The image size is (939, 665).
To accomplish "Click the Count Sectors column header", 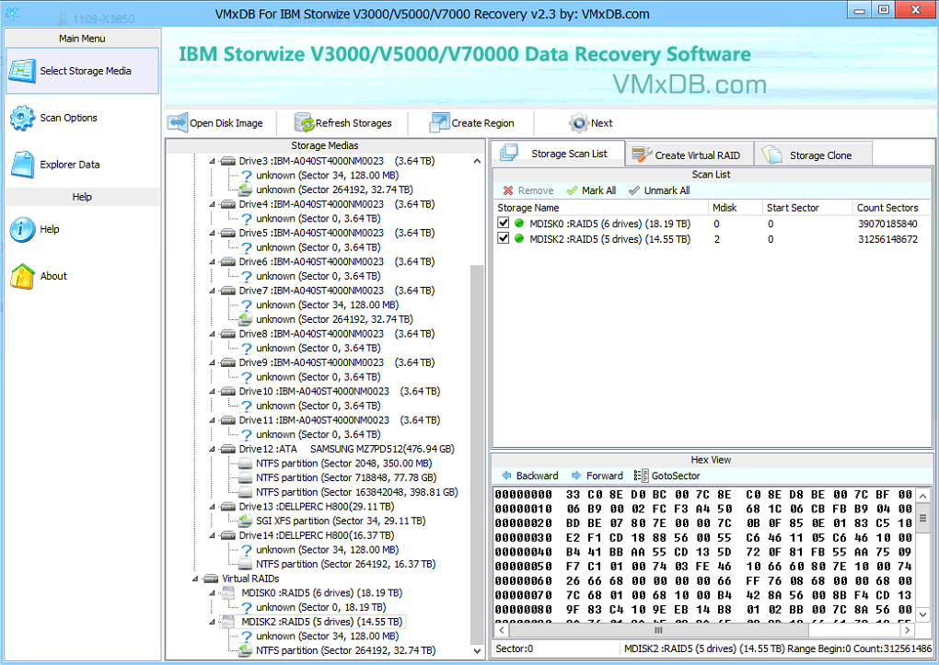I will 891,208.
